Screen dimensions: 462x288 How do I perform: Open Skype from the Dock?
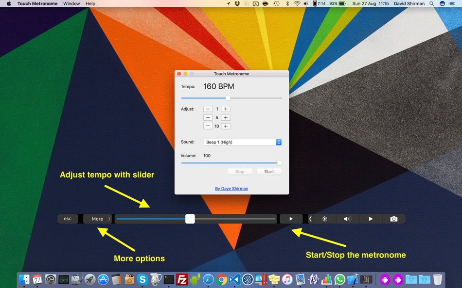(x=142, y=279)
